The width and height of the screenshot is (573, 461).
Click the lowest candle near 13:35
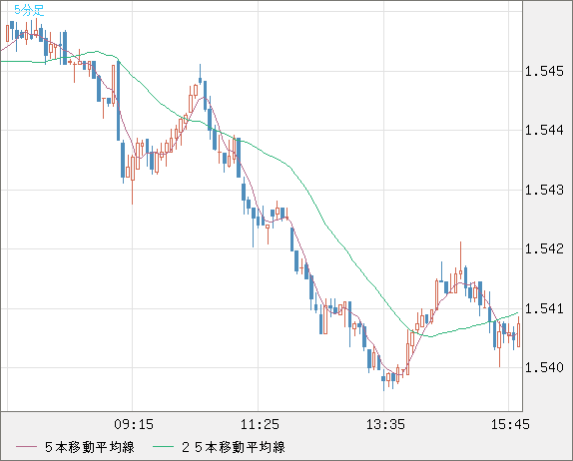[x=383, y=381]
